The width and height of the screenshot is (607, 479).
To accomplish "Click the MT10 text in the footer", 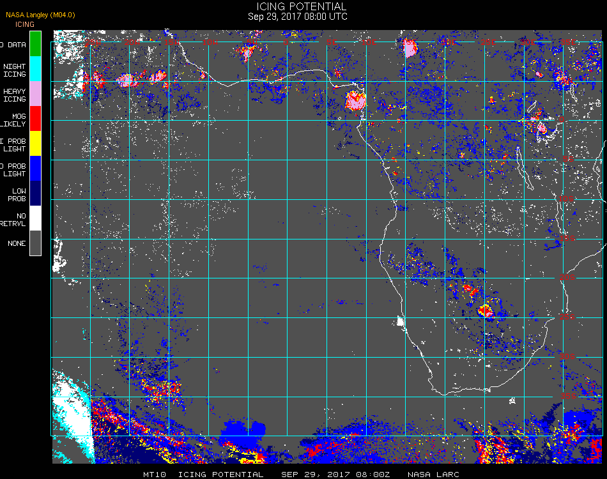I will pyautogui.click(x=155, y=475).
